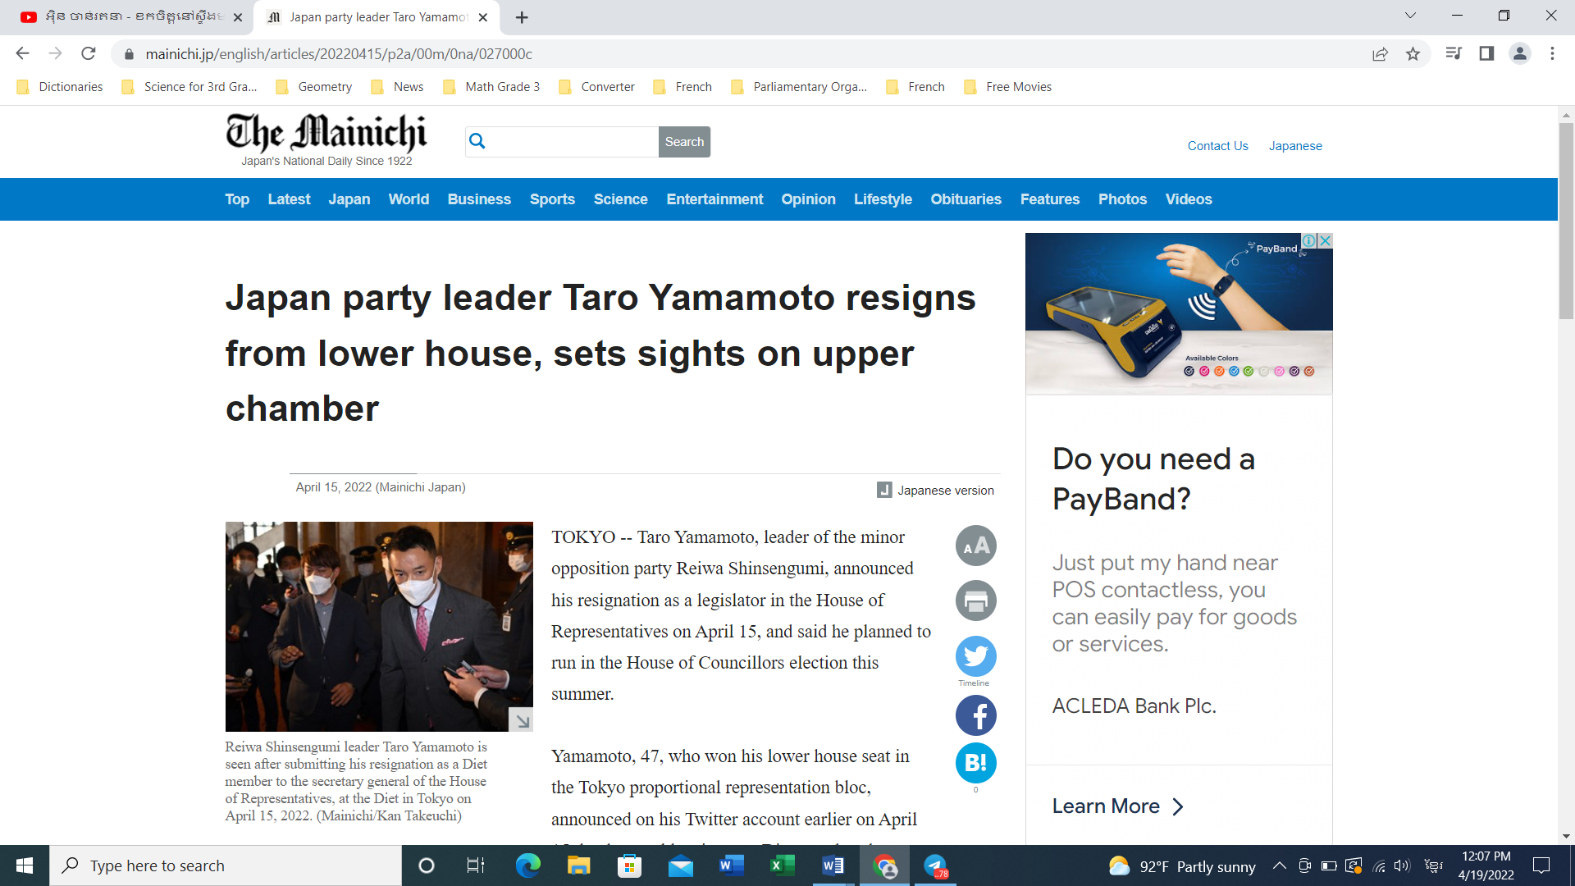Open the Opinion section
This screenshot has width=1575, height=886.
(x=808, y=199)
